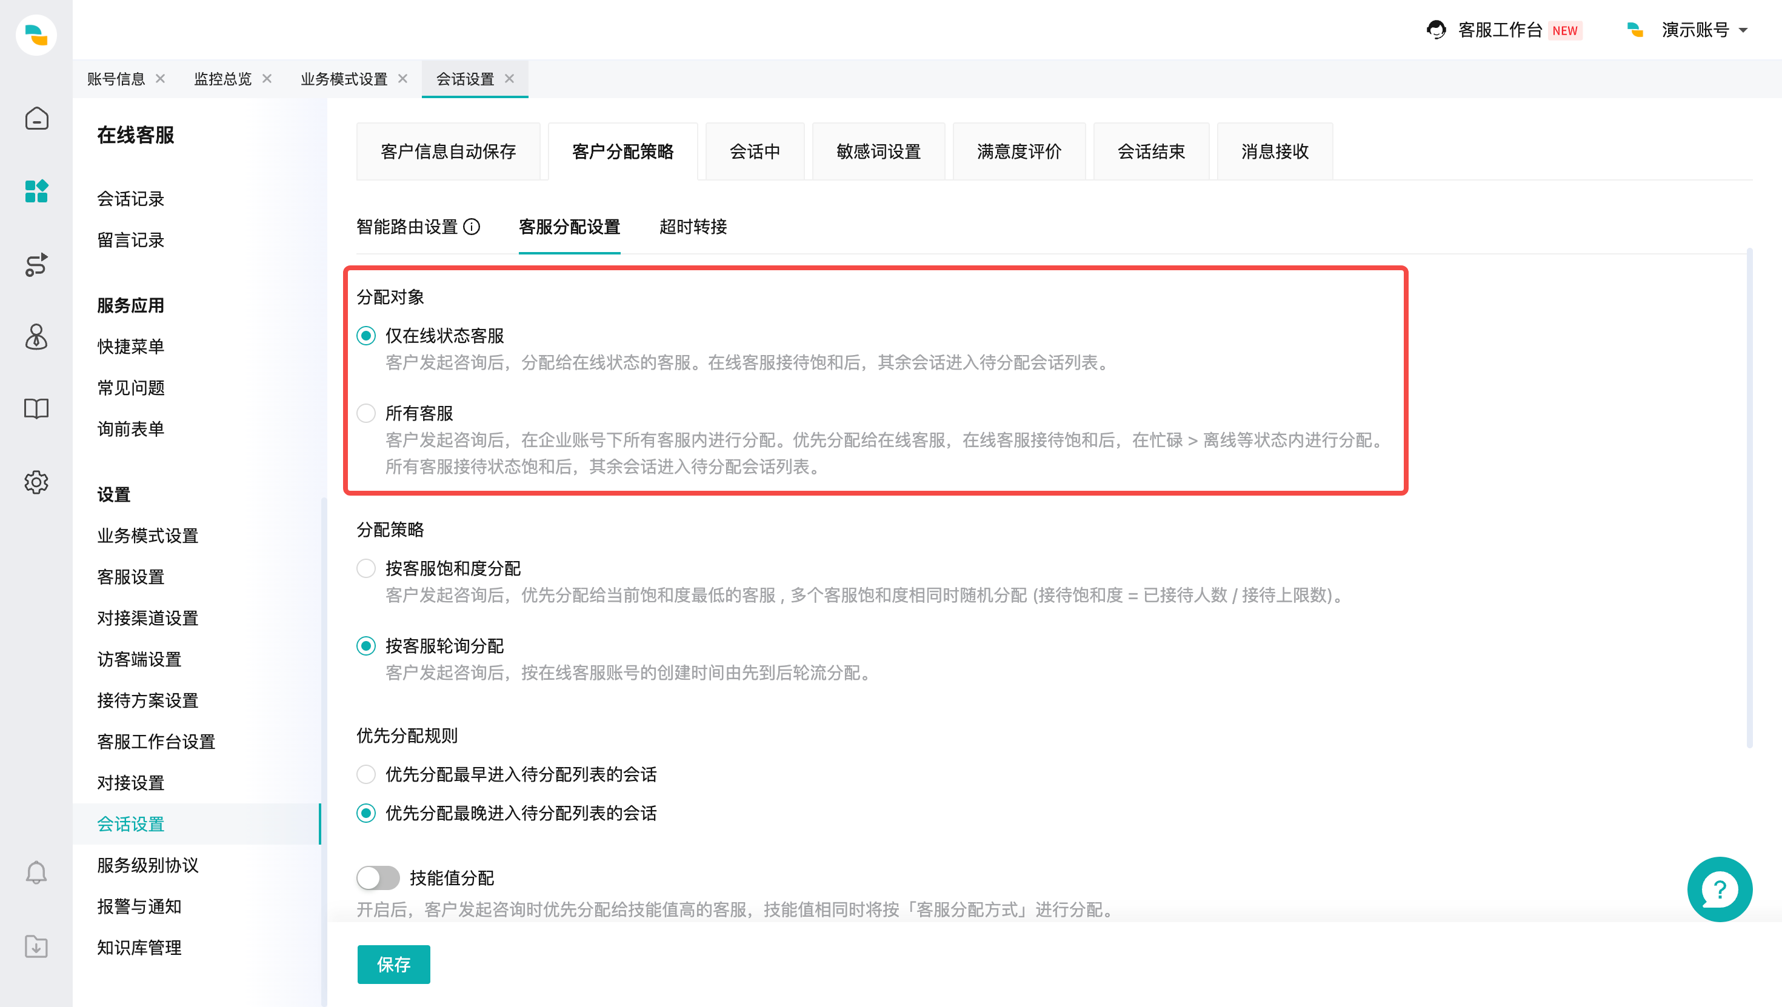
Task: Switch to the 敏感词设置 tab
Action: pyautogui.click(x=878, y=151)
